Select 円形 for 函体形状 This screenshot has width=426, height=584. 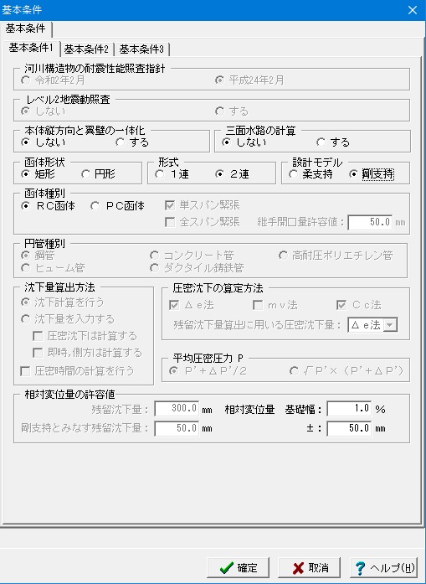click(x=99, y=174)
